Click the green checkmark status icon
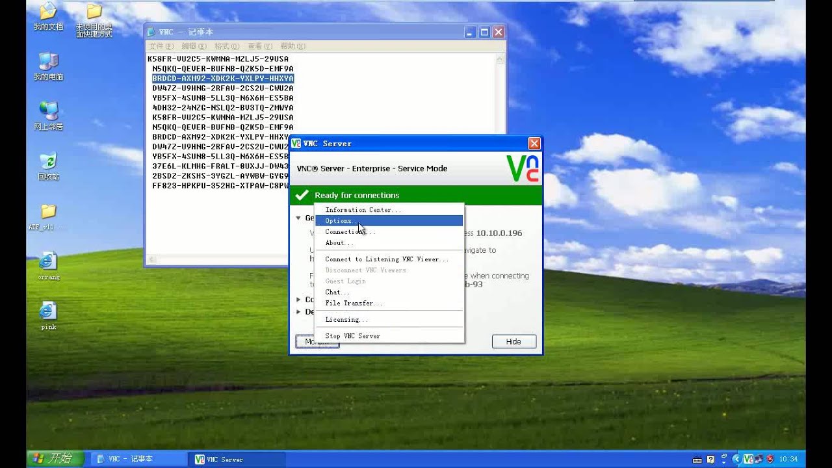Image resolution: width=832 pixels, height=468 pixels. click(x=302, y=195)
